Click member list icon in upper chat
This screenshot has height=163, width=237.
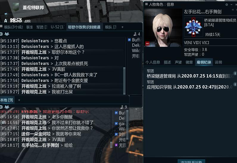7,34
